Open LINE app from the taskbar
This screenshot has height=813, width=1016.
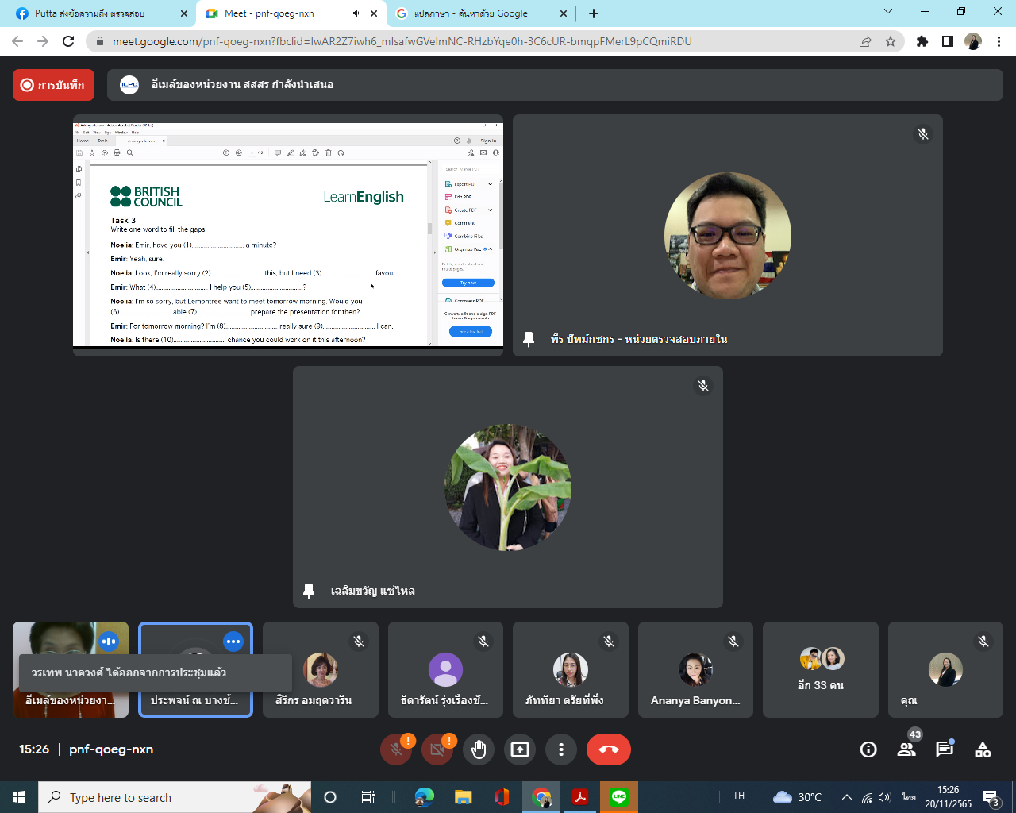point(619,797)
